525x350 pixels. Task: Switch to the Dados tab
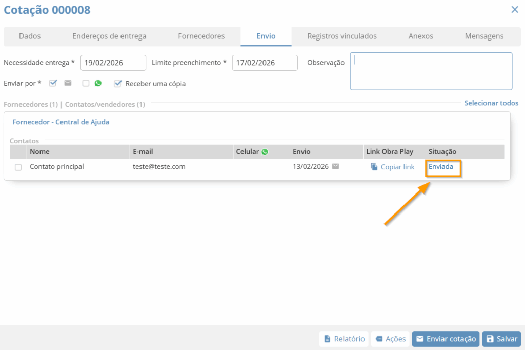30,36
